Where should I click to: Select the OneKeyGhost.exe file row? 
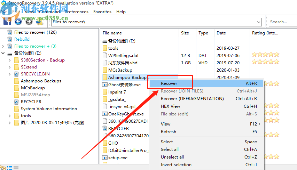tap(125, 114)
